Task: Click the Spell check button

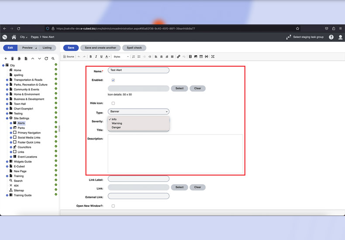Action: point(134,48)
